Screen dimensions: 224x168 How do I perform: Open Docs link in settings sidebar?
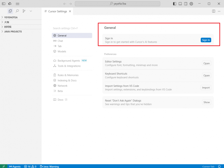click(60, 100)
